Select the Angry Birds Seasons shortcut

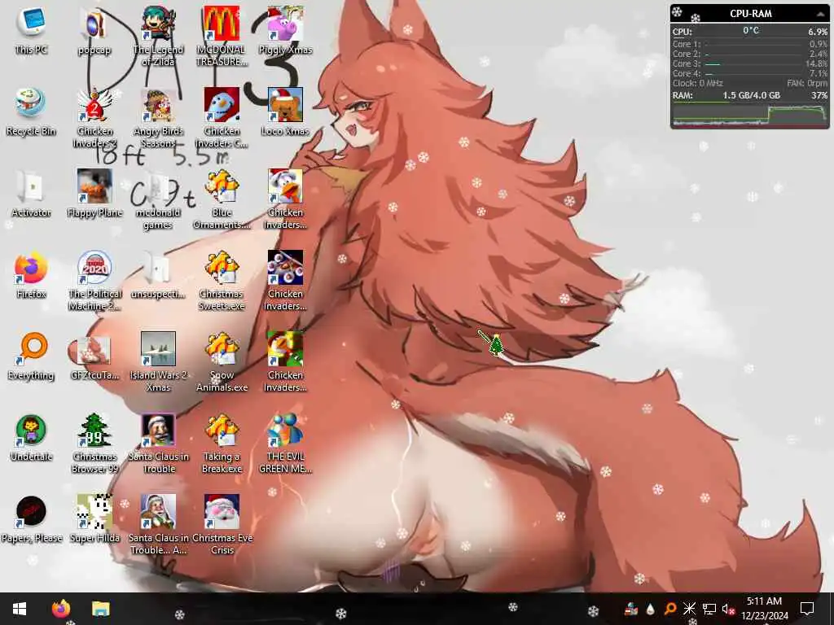coord(158,119)
